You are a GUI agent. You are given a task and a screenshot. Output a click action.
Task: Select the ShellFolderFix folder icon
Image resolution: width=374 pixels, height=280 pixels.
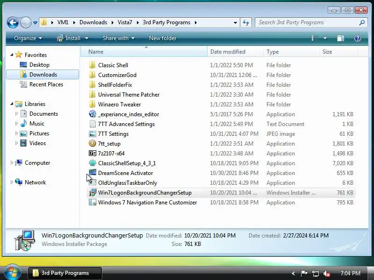[x=92, y=85]
